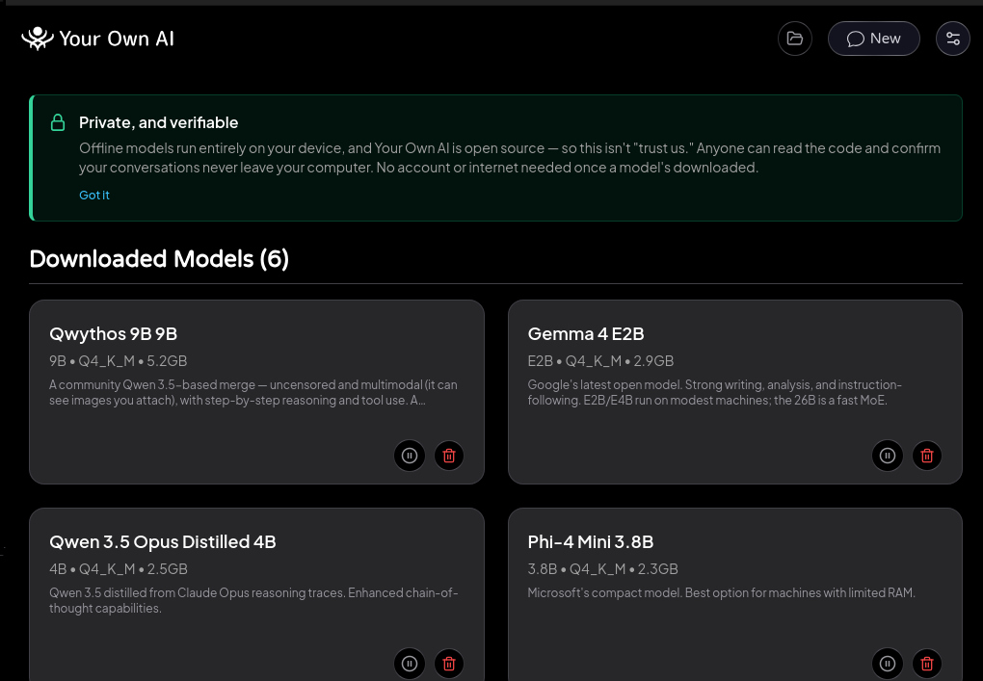The image size is (983, 681).
Task: Select the Qwen 3.5 Opus Distilled 4B title
Action: click(163, 542)
